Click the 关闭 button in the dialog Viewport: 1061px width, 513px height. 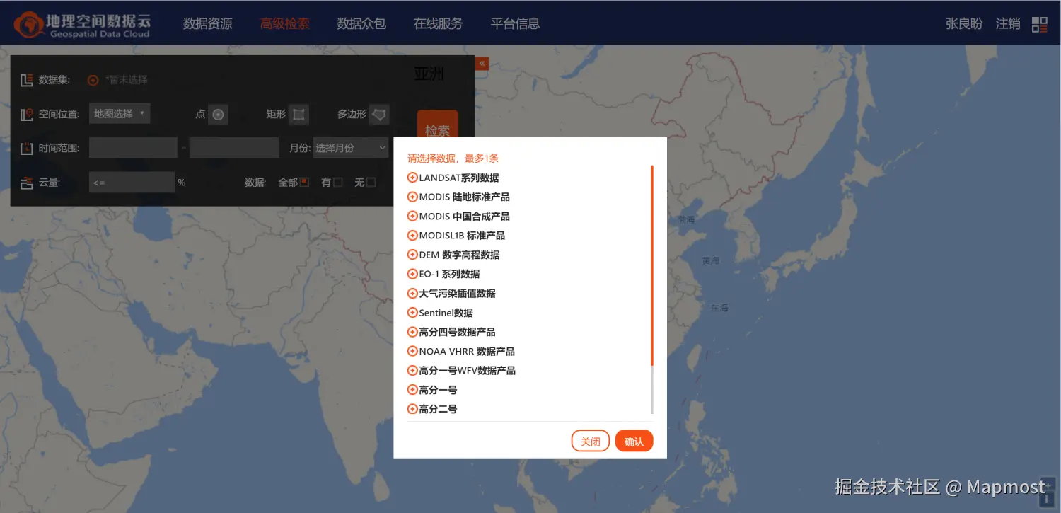(591, 441)
